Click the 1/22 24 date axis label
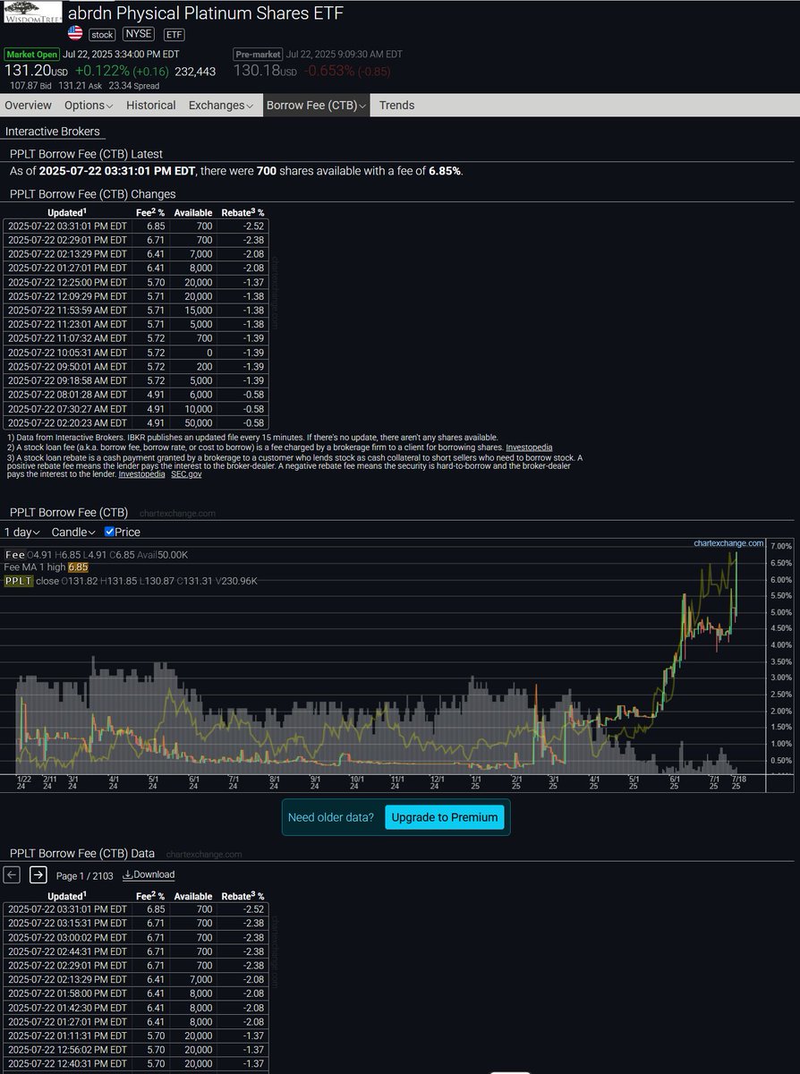This screenshot has width=800, height=1074. coord(24,784)
